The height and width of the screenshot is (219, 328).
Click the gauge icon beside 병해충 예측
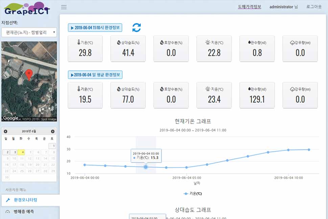[8, 212]
